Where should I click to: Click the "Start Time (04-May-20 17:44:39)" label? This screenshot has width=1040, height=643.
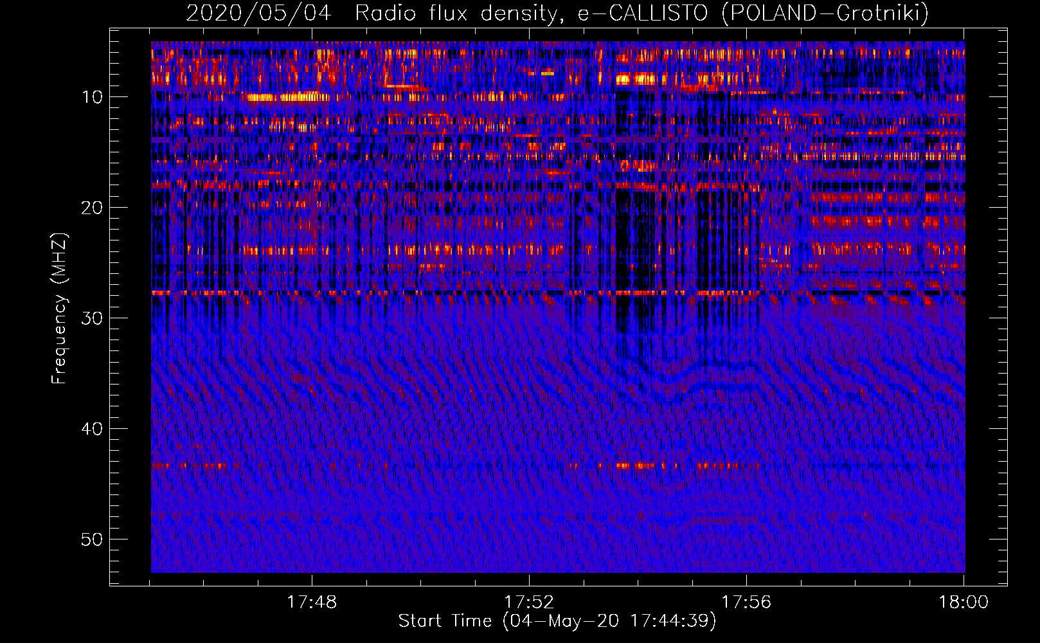coord(557,621)
